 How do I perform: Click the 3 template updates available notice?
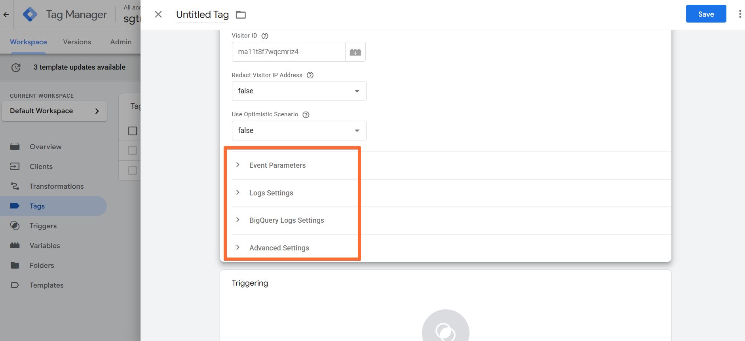pyautogui.click(x=80, y=67)
